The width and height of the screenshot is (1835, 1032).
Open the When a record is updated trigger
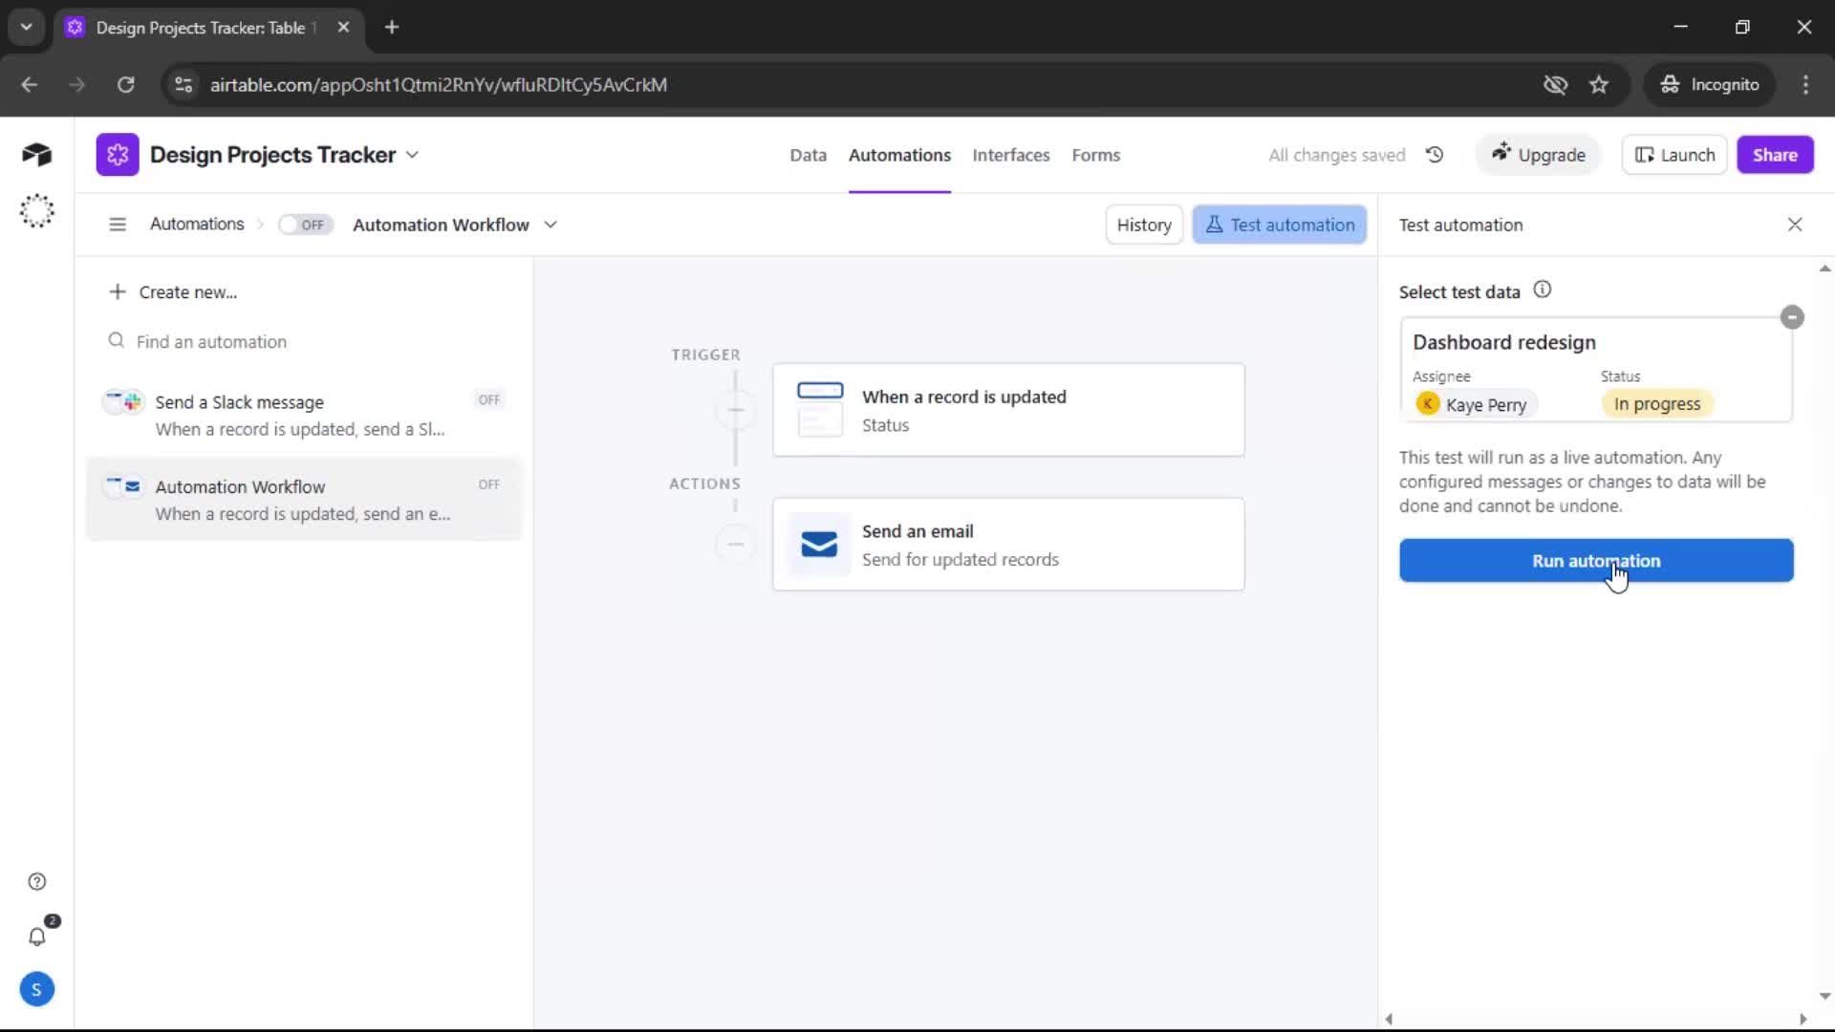[1008, 410]
